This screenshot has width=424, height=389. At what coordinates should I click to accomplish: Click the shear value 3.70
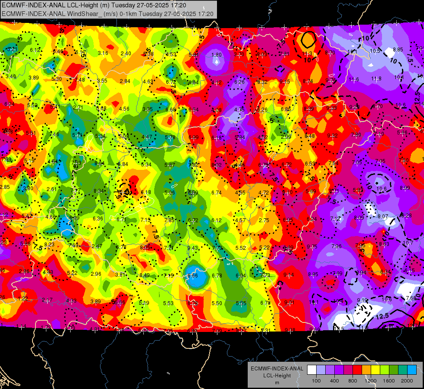pyautogui.click(x=239, y=54)
